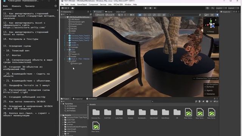Select UdonSharp folder in Project tree

tap(71, 131)
